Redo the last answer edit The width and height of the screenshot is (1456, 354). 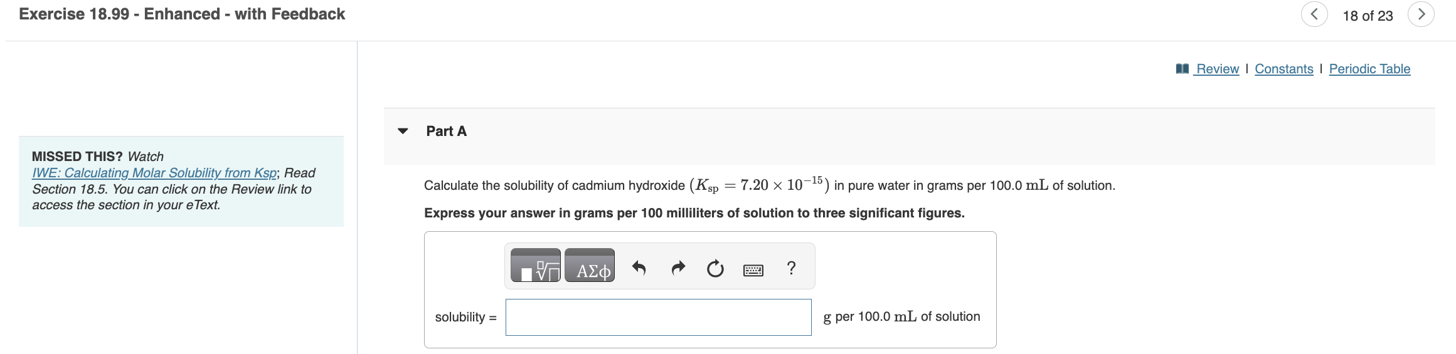pyautogui.click(x=678, y=268)
